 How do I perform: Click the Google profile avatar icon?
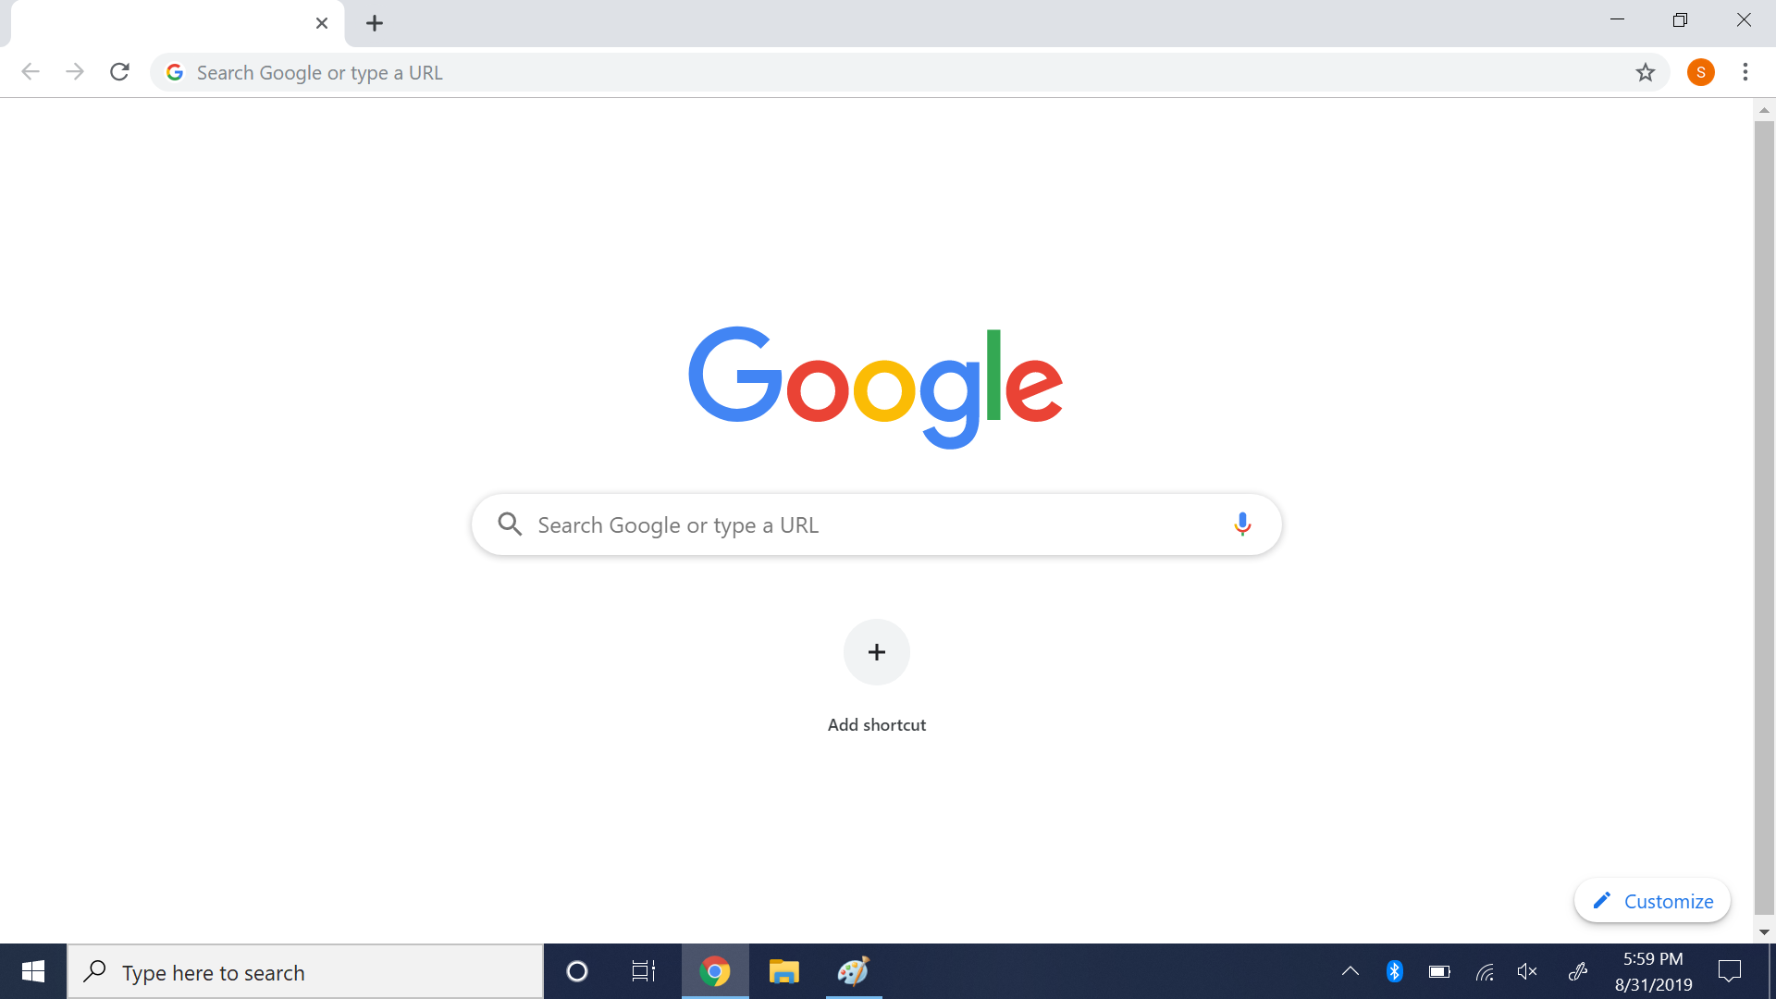point(1702,70)
